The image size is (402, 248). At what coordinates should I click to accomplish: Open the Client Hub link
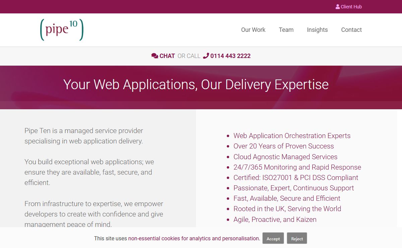(349, 7)
